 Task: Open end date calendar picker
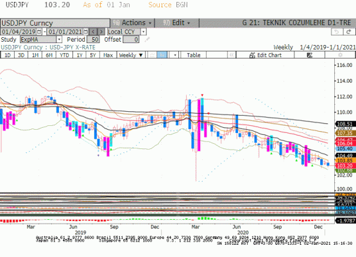(86, 31)
